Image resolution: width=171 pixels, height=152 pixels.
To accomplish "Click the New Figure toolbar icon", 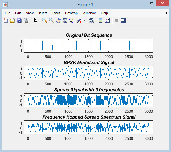I will [6, 20].
